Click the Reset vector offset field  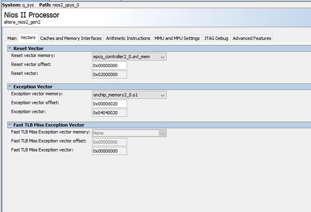point(110,66)
